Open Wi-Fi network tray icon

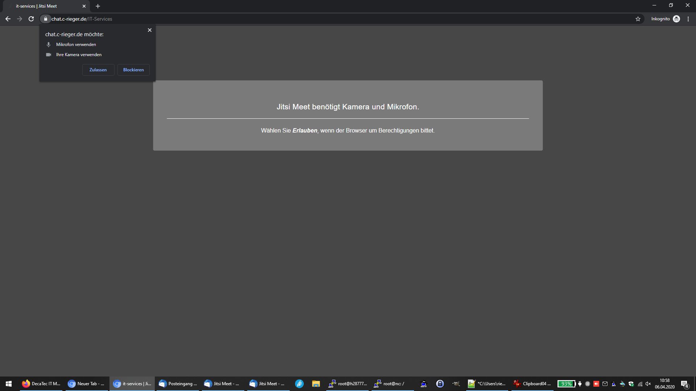(640, 384)
